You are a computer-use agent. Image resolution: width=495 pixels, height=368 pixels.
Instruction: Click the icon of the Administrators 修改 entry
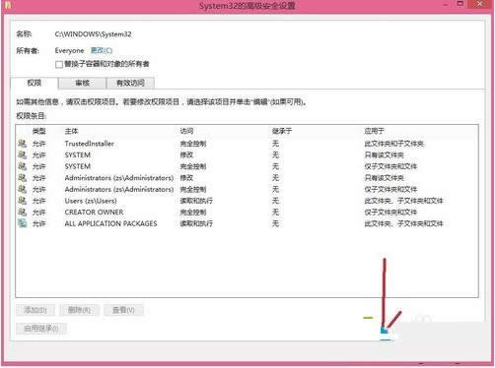[x=22, y=178]
